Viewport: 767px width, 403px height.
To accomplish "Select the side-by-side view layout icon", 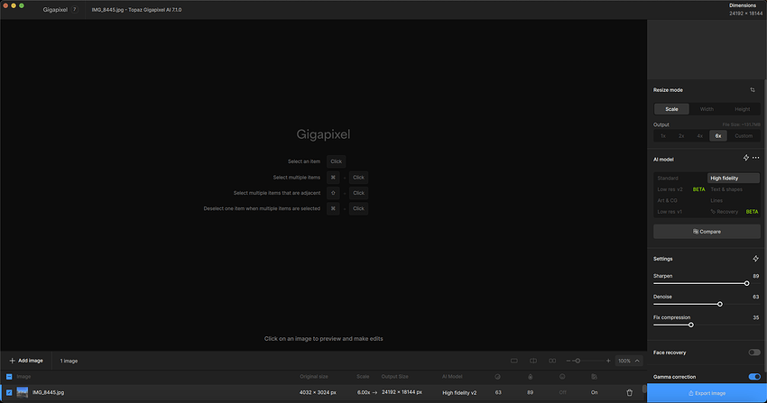I will [x=552, y=361].
